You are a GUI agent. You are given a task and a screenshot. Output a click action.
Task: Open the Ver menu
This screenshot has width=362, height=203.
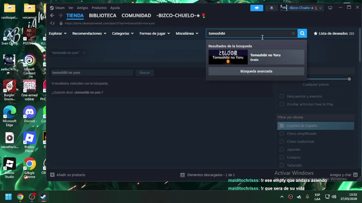pyautogui.click(x=71, y=8)
